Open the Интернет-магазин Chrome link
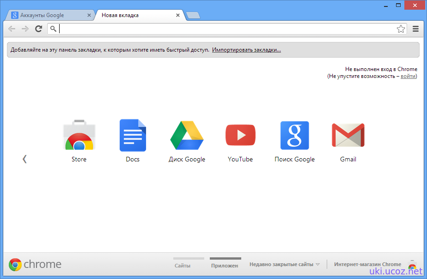427x279 pixels. 367,264
